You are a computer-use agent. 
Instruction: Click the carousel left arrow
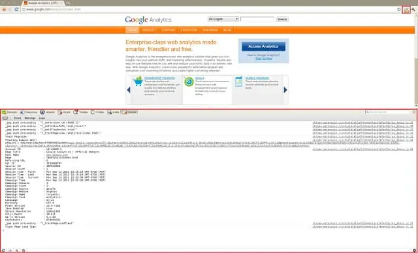[x=129, y=90]
